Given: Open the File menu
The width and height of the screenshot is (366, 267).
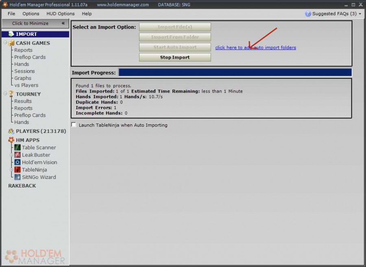Looking at the screenshot, I should [x=11, y=13].
